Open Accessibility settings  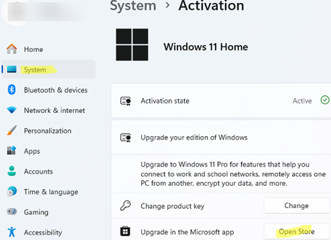(x=48, y=232)
